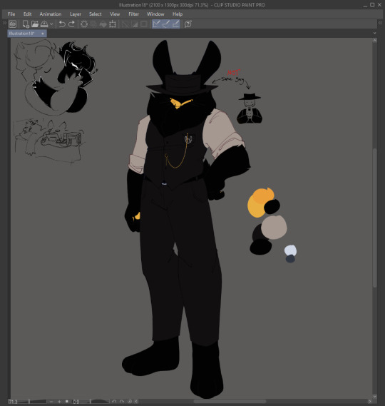Toggle Snap to Grid
Screen dimensions: 385x406
pos(175,24)
